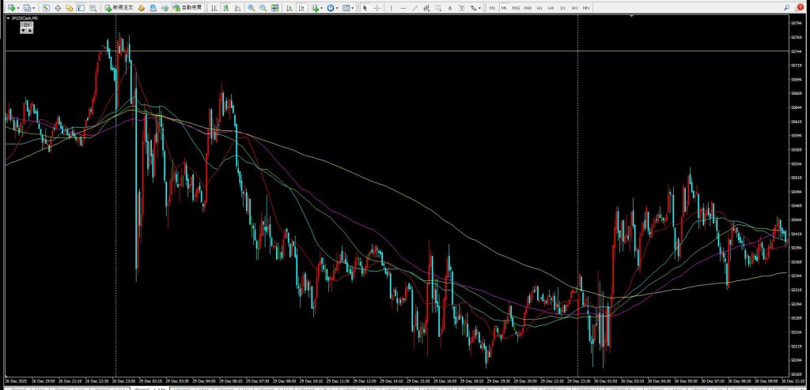Draw a trendline with the trendline tool

pyautogui.click(x=415, y=7)
